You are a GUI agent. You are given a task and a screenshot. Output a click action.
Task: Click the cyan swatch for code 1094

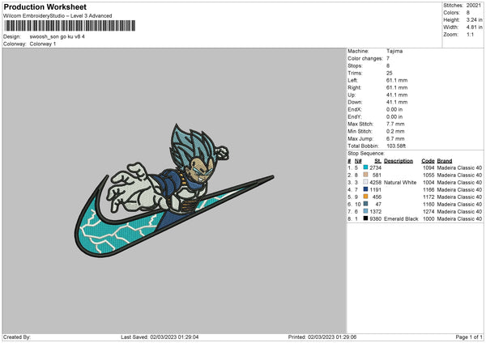point(366,167)
